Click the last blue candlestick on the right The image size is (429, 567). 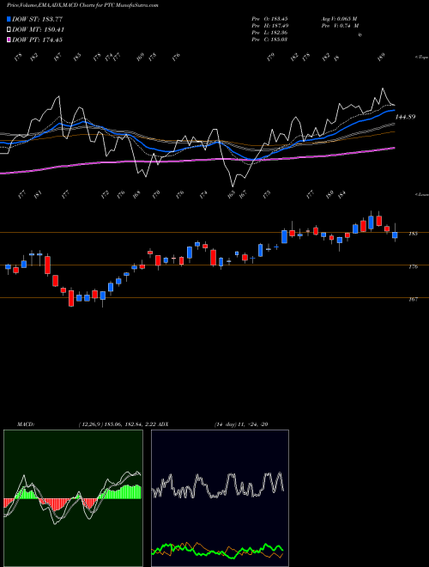click(x=395, y=235)
